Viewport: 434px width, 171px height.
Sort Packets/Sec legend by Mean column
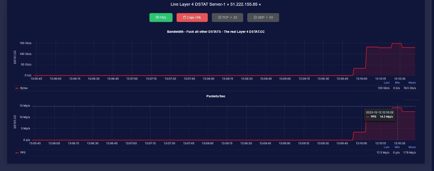click(412, 147)
